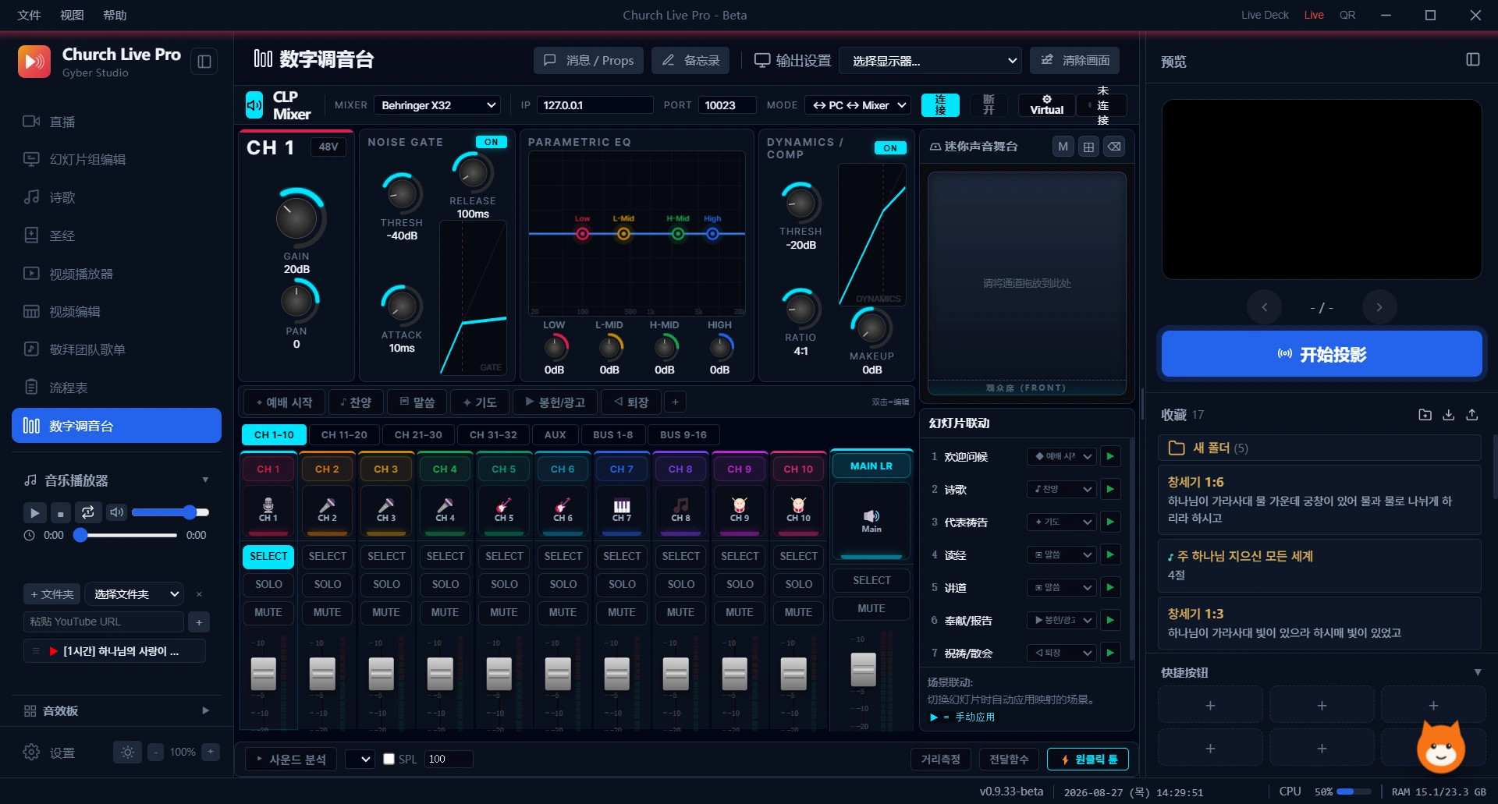Expand the 音乐播放器 section arrow

(205, 480)
